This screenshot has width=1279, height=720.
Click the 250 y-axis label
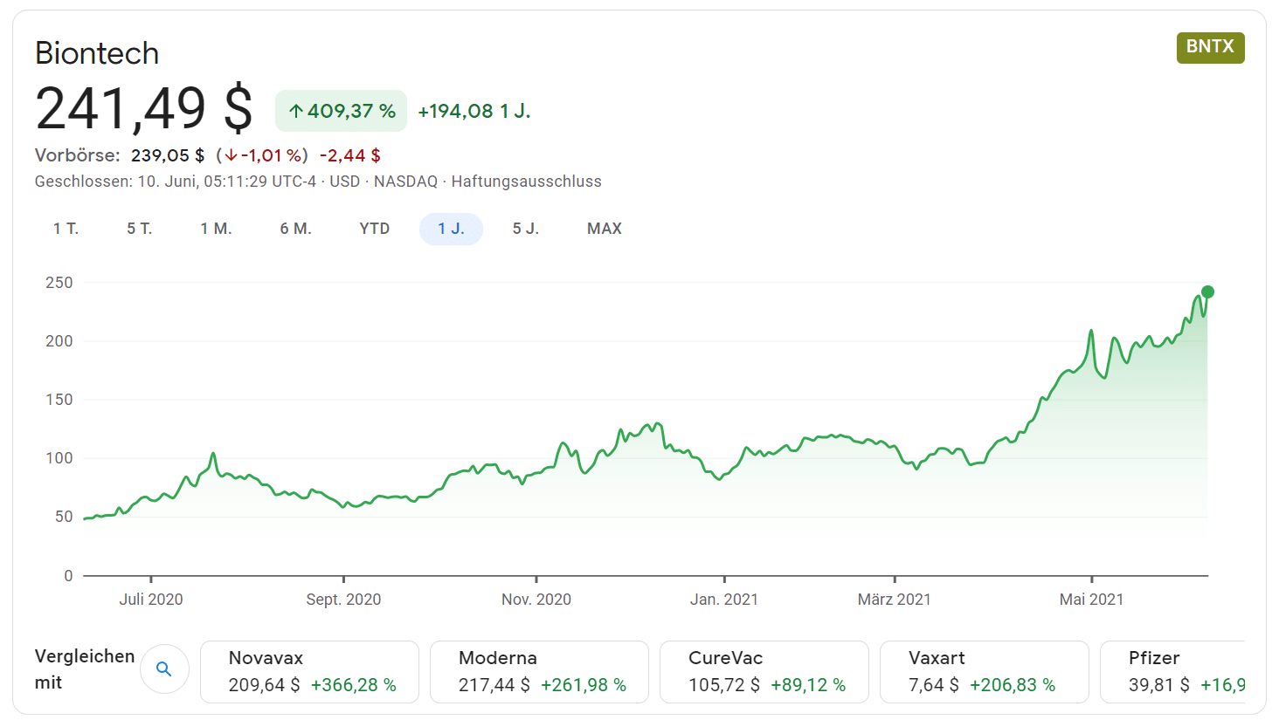point(59,283)
